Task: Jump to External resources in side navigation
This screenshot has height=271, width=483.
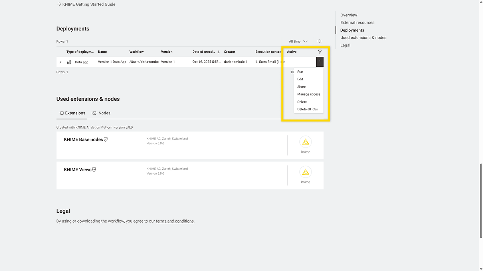Action: (357, 22)
